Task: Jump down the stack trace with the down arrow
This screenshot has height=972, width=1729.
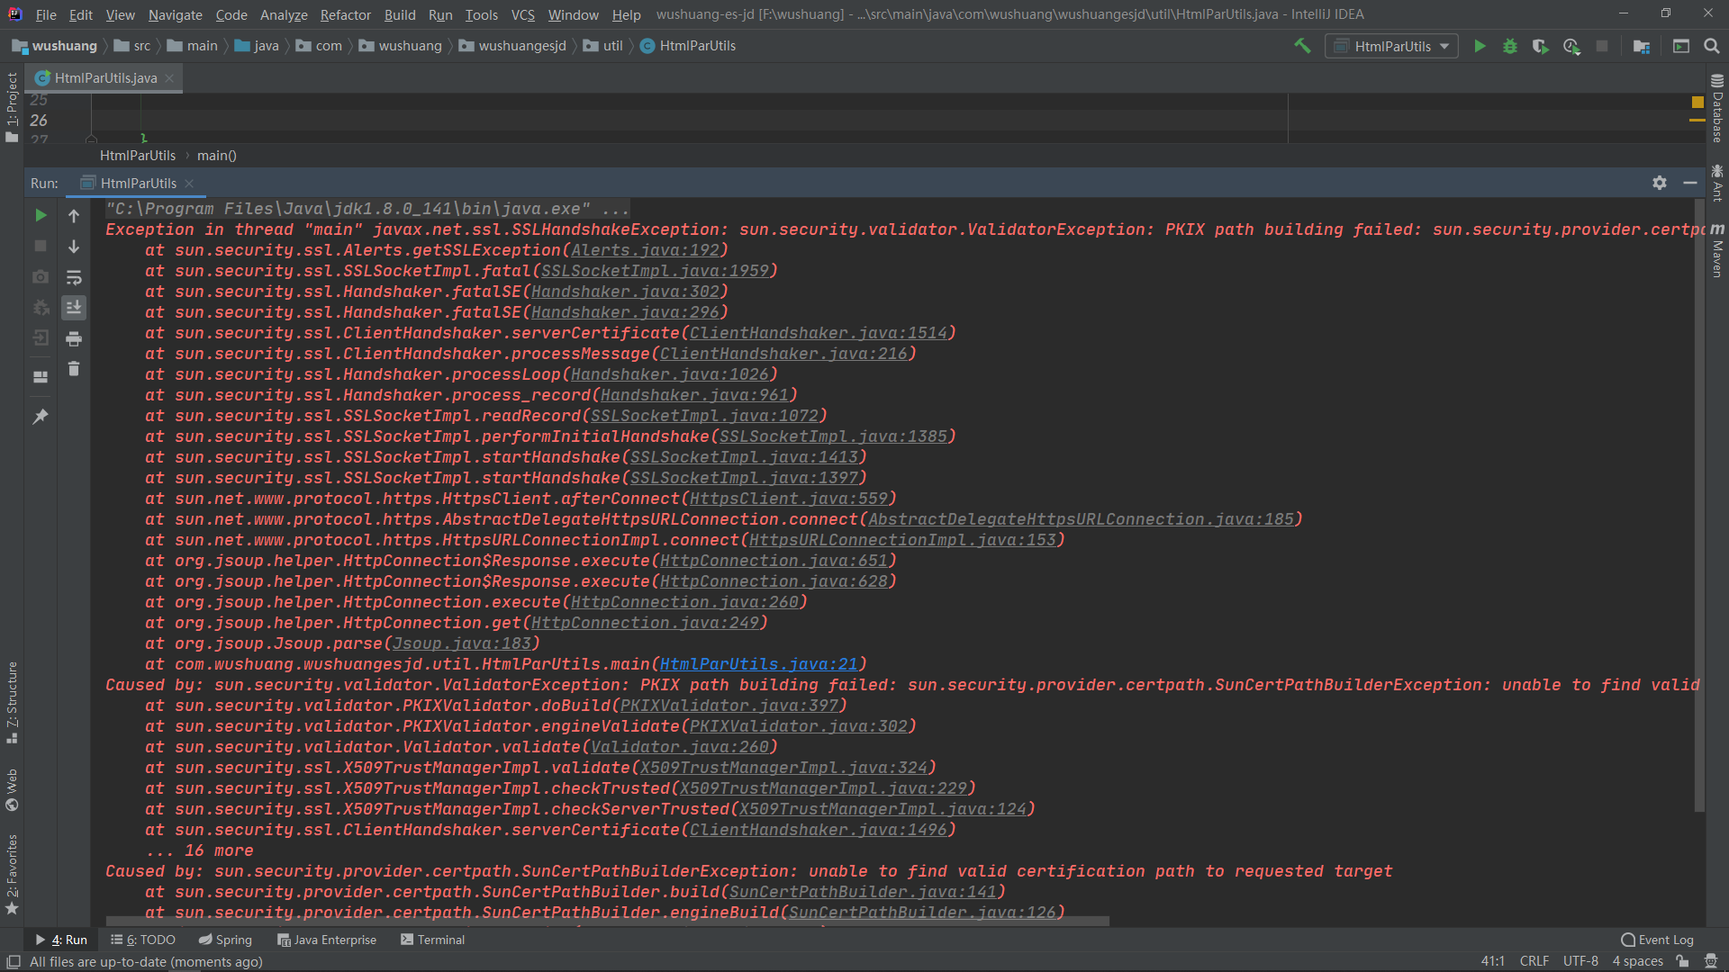Action: coord(74,246)
